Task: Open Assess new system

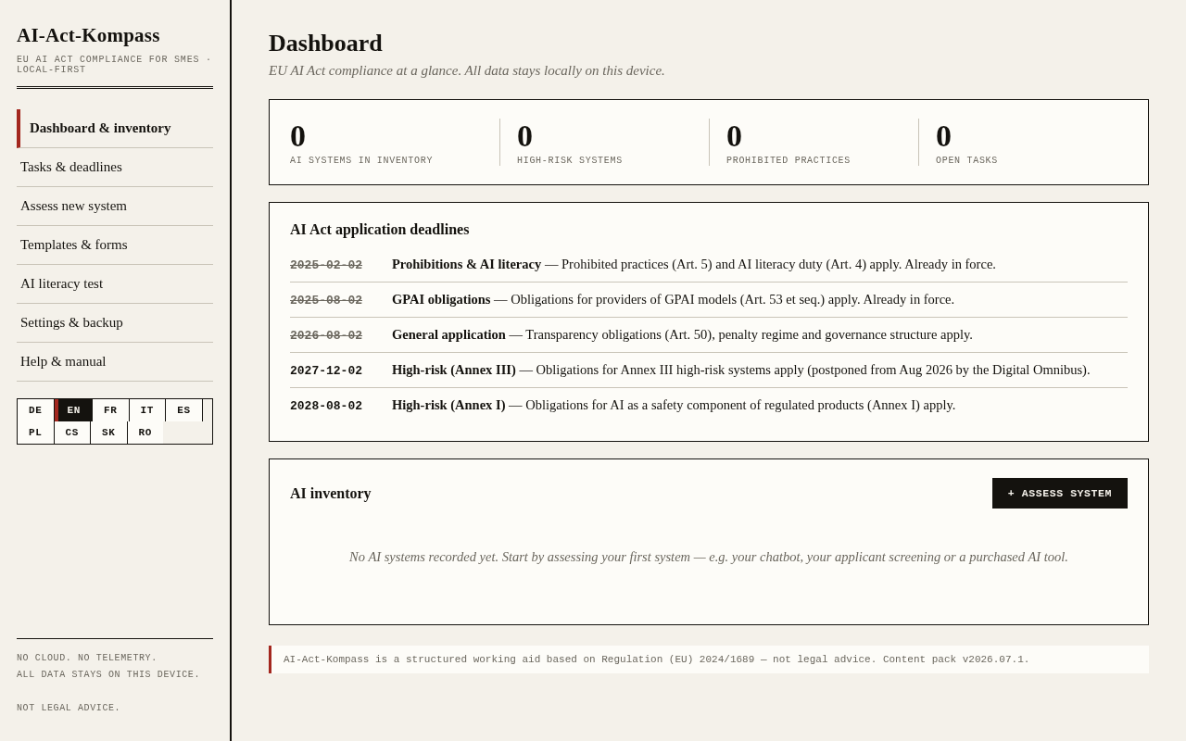Action: click(115, 206)
